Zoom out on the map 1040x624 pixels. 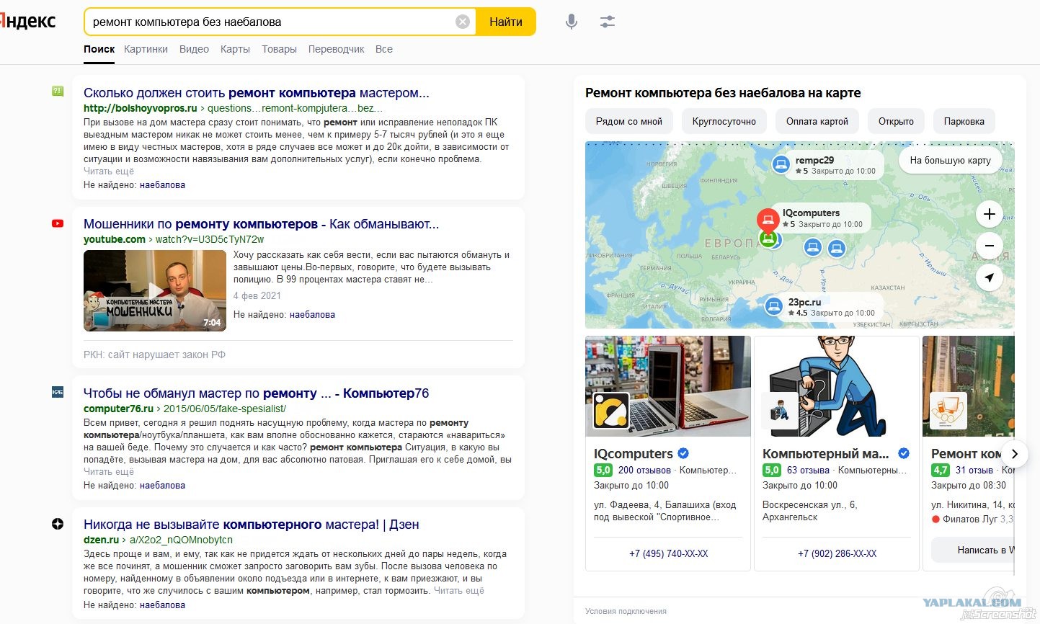point(990,246)
